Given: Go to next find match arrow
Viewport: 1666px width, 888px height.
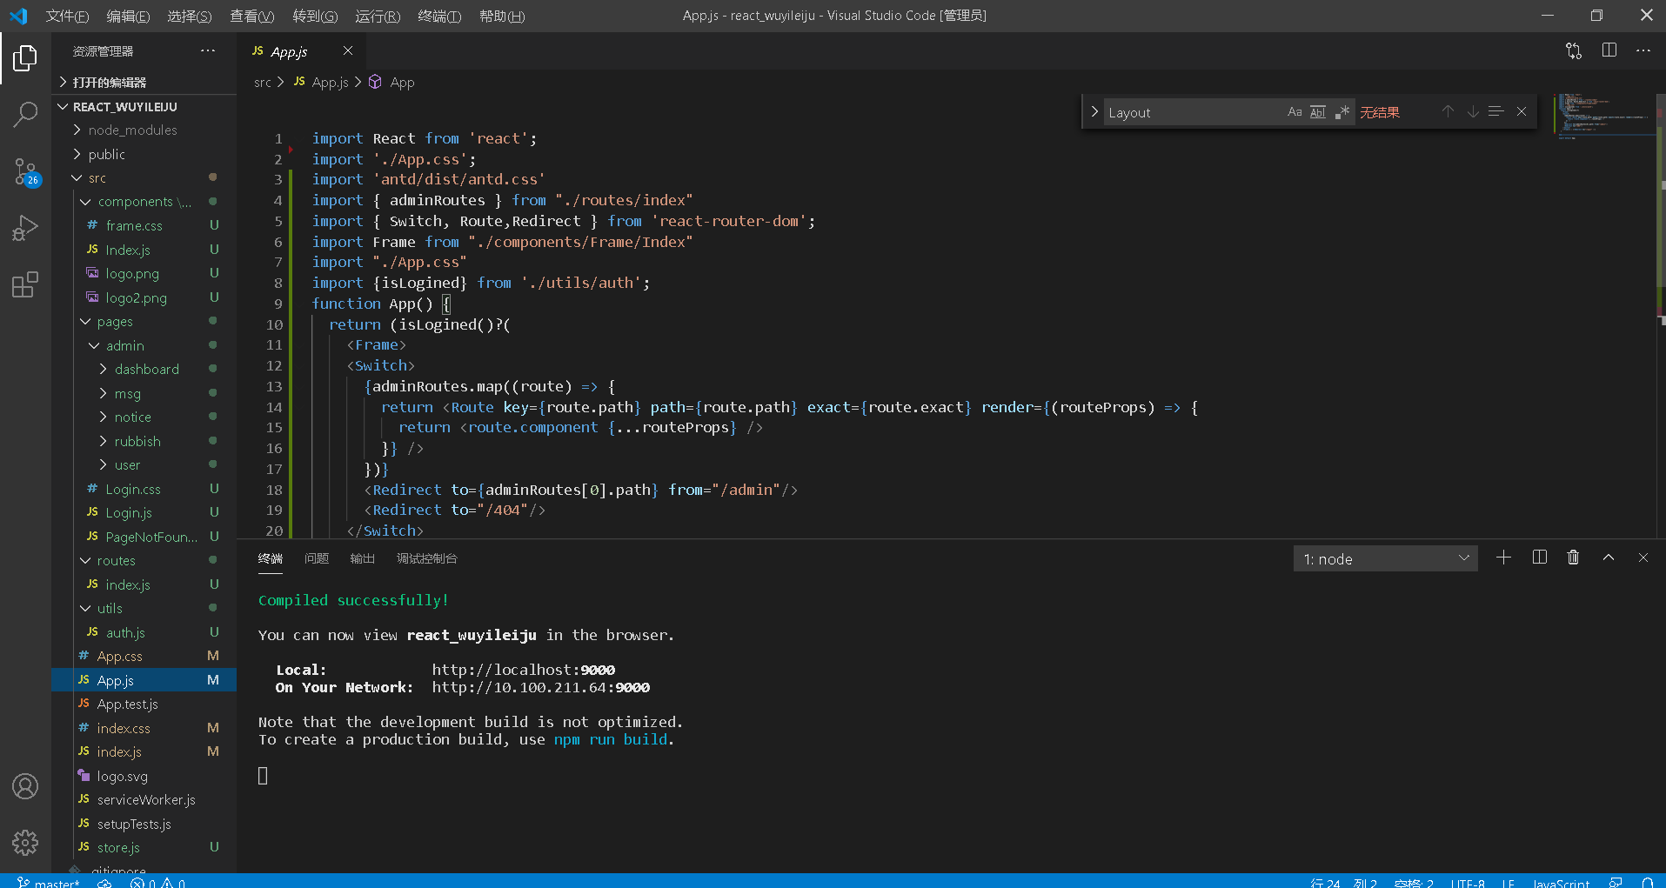Looking at the screenshot, I should pyautogui.click(x=1473, y=111).
